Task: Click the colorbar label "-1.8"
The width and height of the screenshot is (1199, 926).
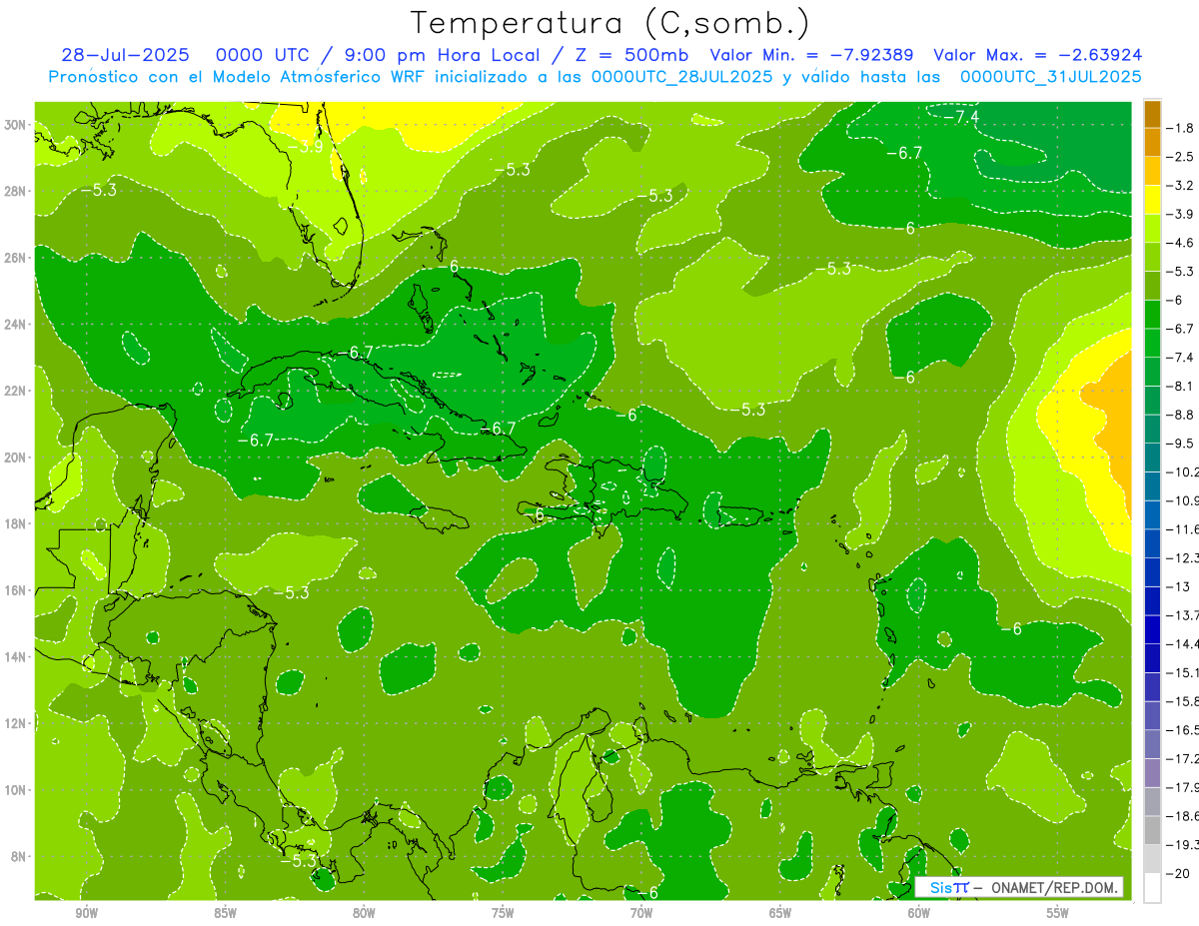Action: (1182, 127)
